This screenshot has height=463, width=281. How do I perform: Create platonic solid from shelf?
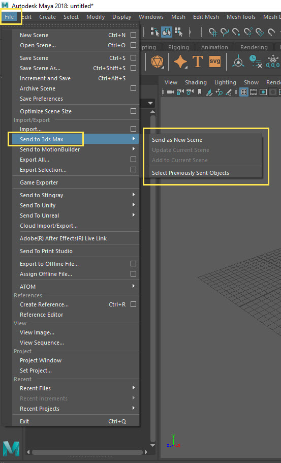click(157, 61)
